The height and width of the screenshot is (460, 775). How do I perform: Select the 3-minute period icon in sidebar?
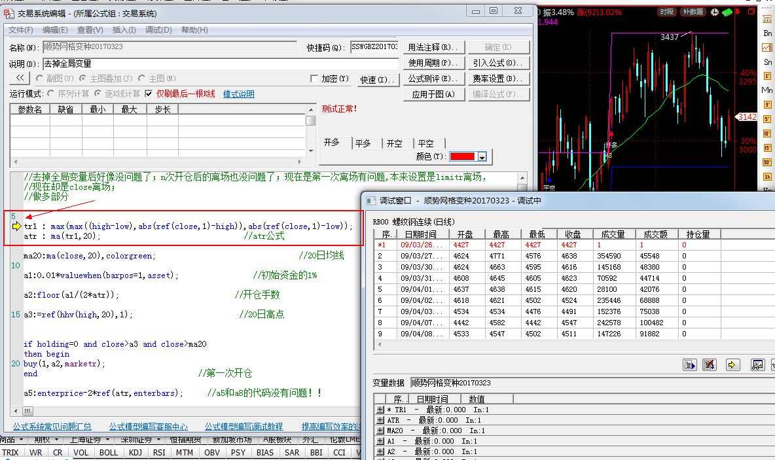coord(767,105)
